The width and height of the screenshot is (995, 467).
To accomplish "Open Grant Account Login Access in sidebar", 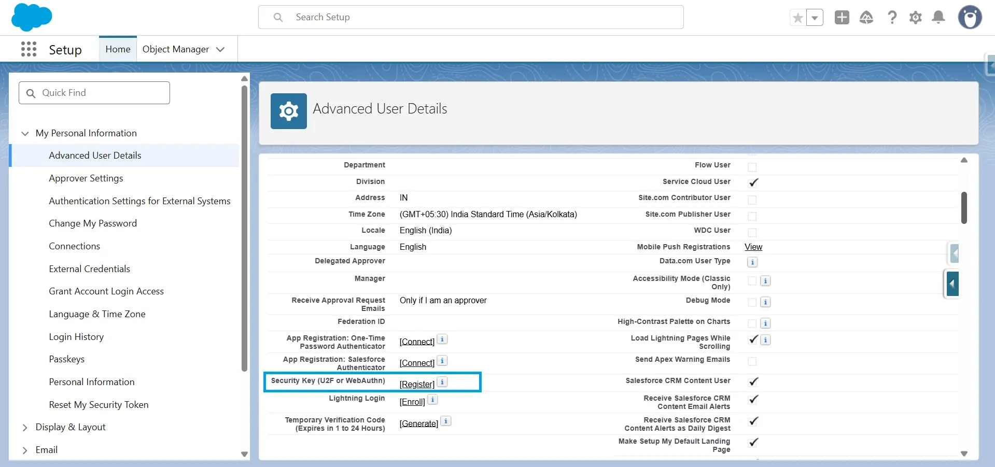I will pos(106,291).
